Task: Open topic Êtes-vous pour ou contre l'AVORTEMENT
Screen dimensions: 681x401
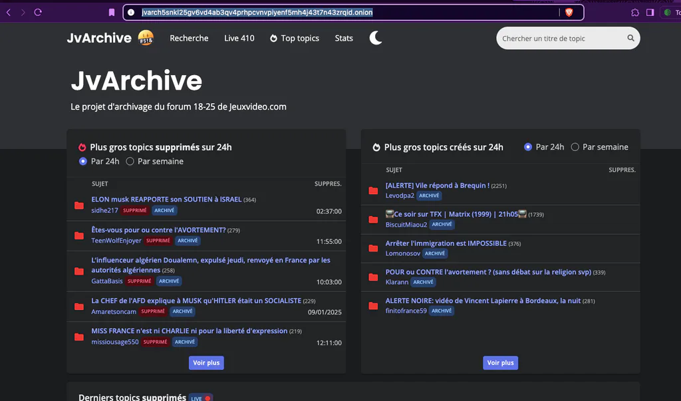Action: [x=158, y=230]
